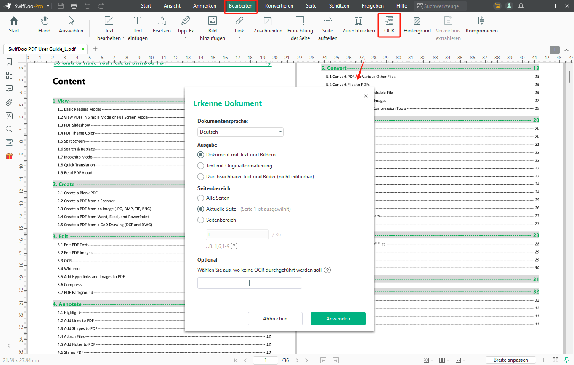Click the Abbrechen button

[275, 319]
